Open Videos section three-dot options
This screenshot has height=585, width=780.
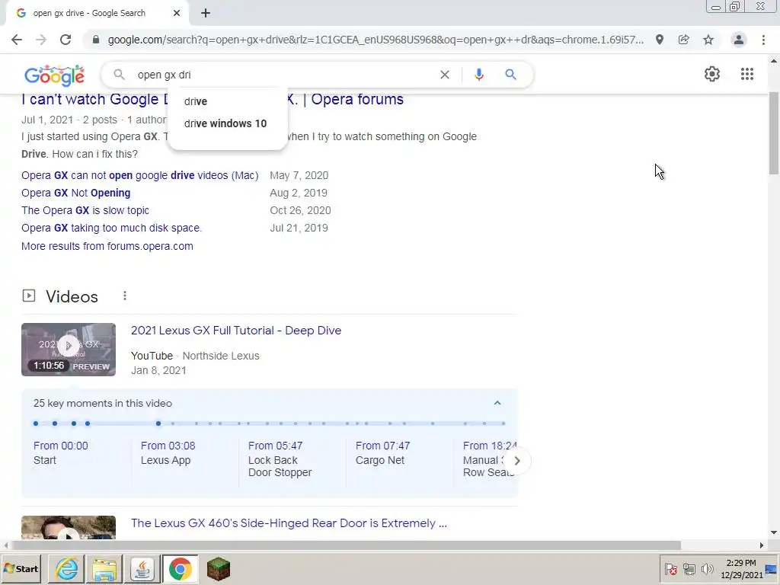(125, 296)
